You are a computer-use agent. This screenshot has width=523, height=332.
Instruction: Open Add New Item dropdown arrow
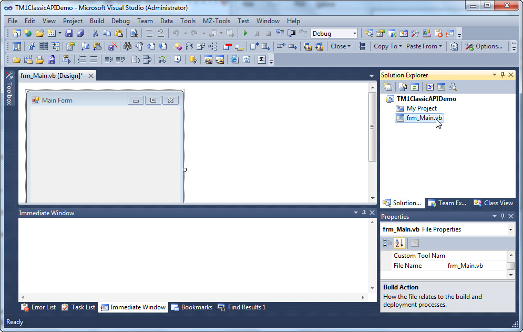(60, 33)
